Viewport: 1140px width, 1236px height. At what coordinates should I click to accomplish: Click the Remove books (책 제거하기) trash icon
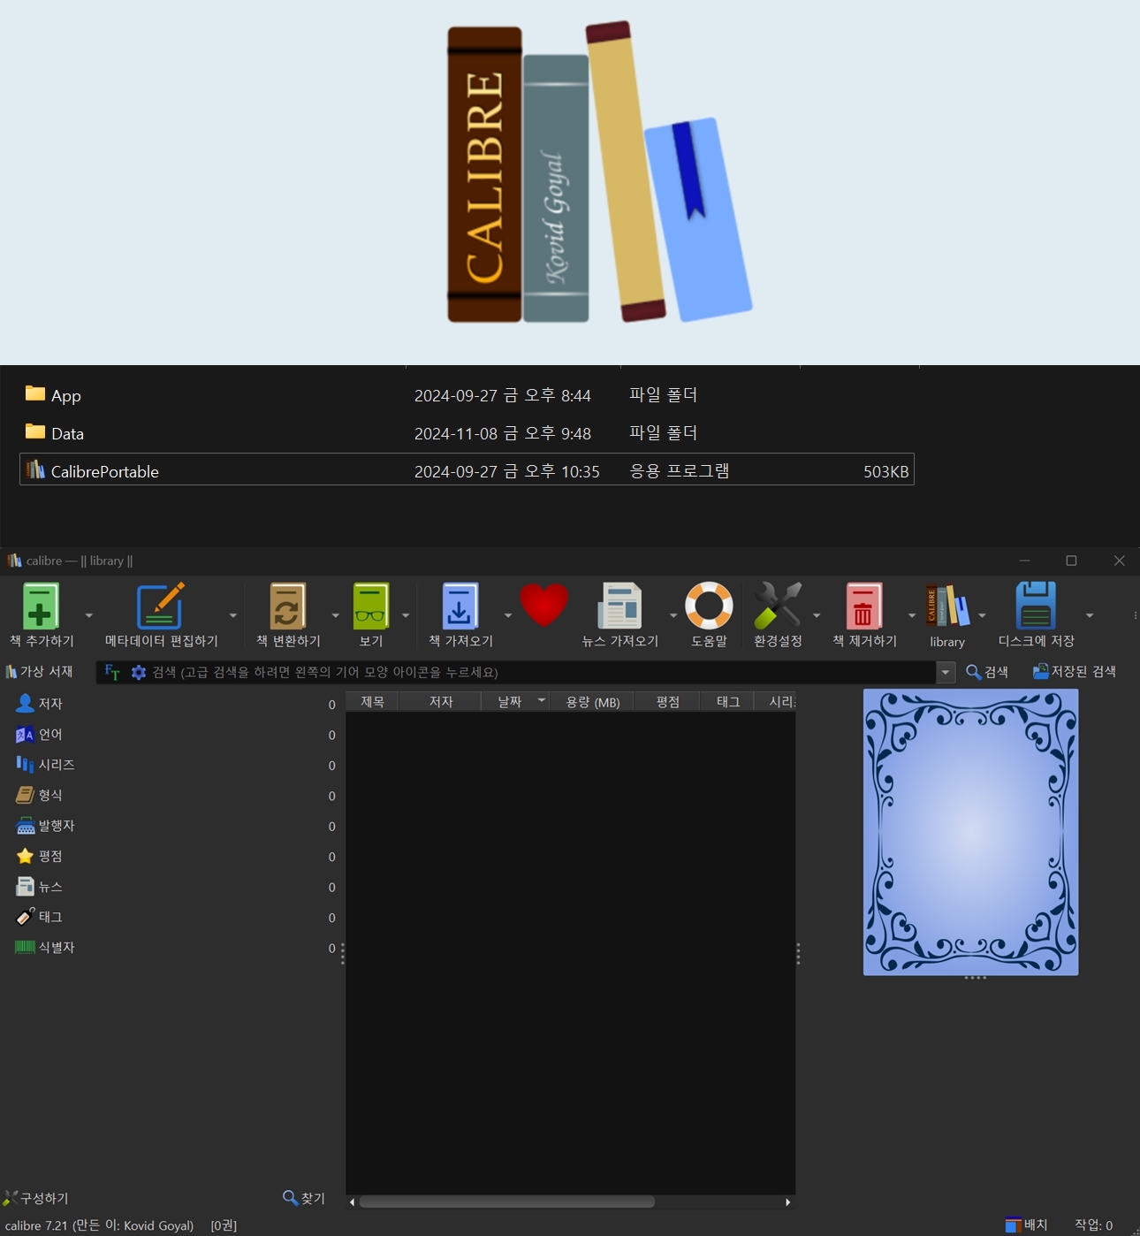coord(863,607)
